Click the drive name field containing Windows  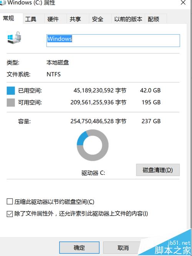point(113,40)
